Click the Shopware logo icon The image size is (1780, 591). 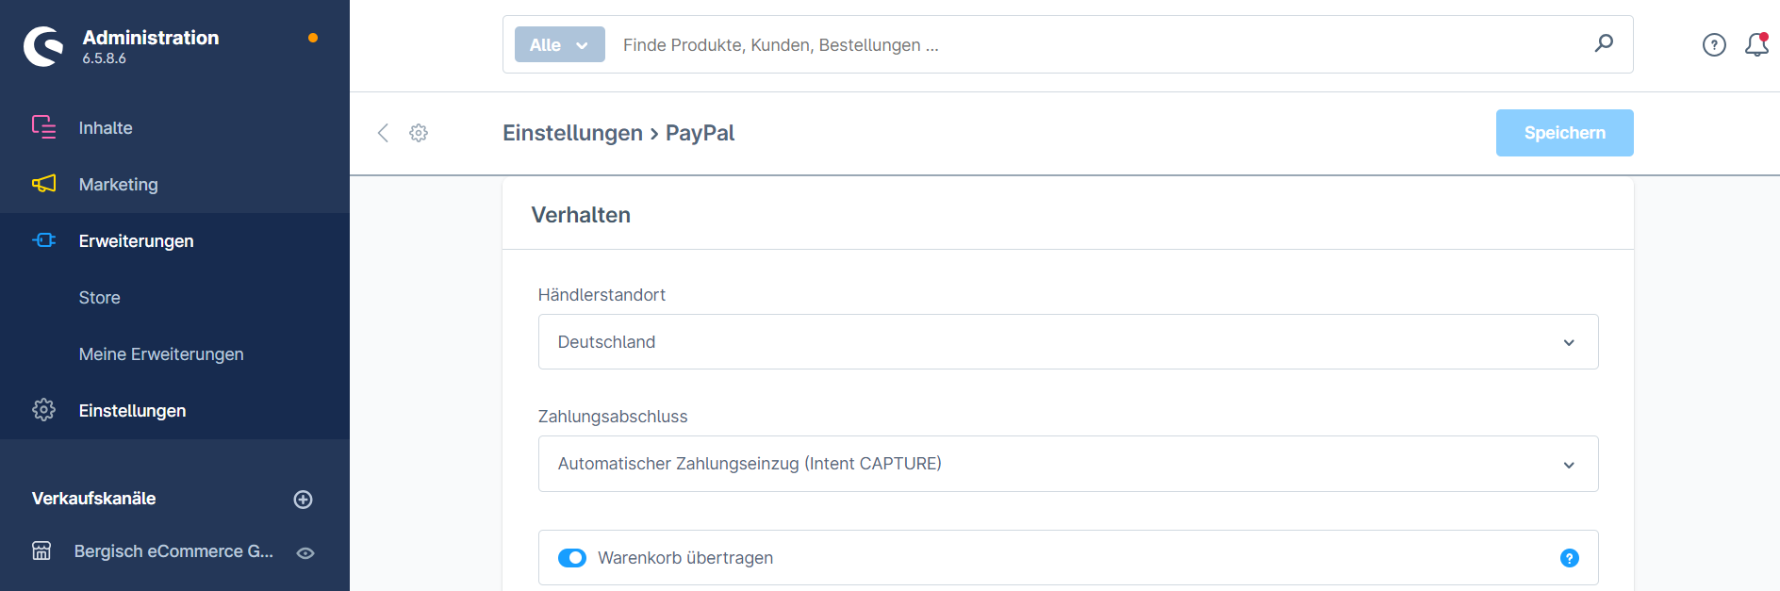43,46
